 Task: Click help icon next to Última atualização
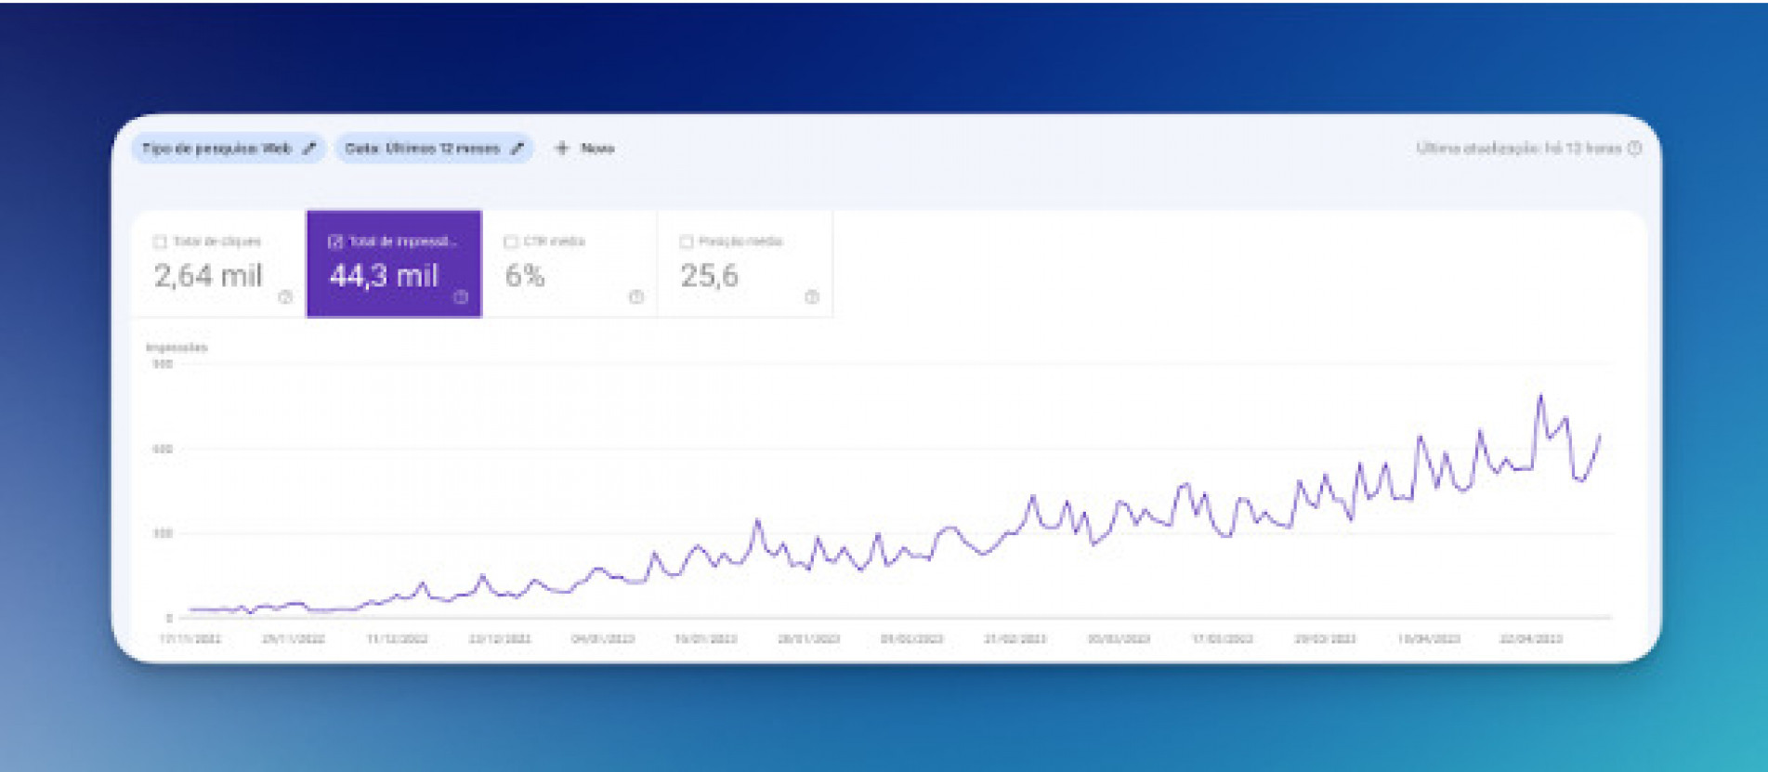1634,148
